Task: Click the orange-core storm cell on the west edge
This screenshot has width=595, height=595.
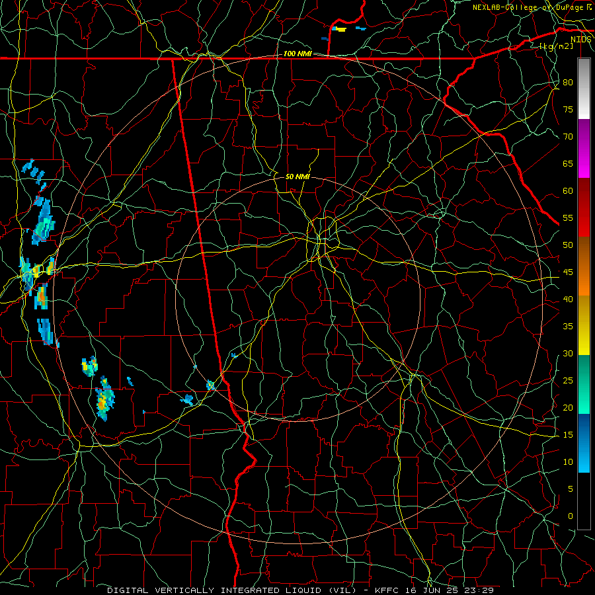Action: [42, 297]
